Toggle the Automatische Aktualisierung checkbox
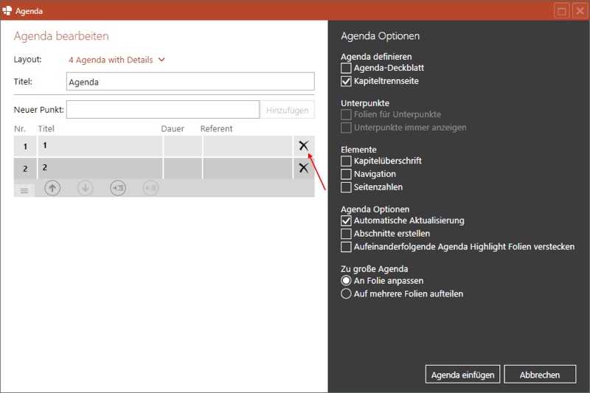Screen dimensions: 590x393 (x=347, y=220)
